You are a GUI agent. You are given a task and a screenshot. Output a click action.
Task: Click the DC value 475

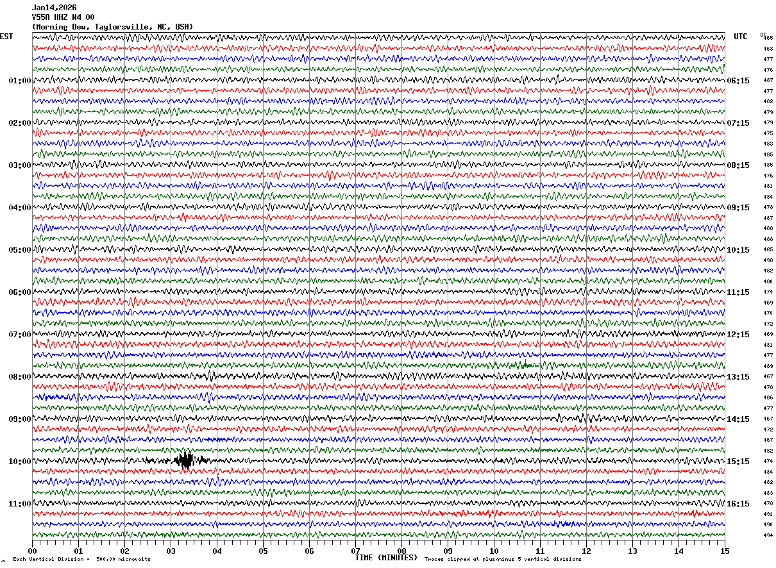pyautogui.click(x=768, y=133)
